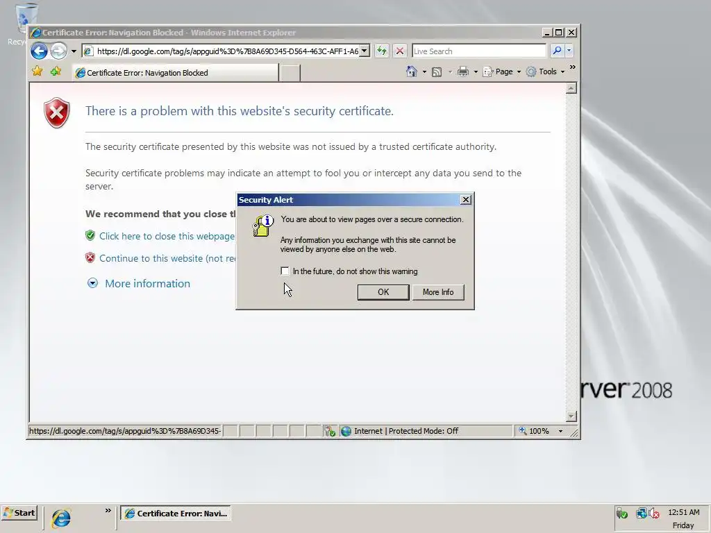The image size is (711, 533).
Task: Click the Print icon
Action: (463, 71)
